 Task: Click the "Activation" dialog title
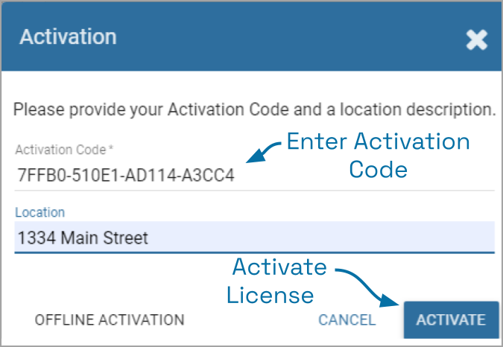click(68, 36)
